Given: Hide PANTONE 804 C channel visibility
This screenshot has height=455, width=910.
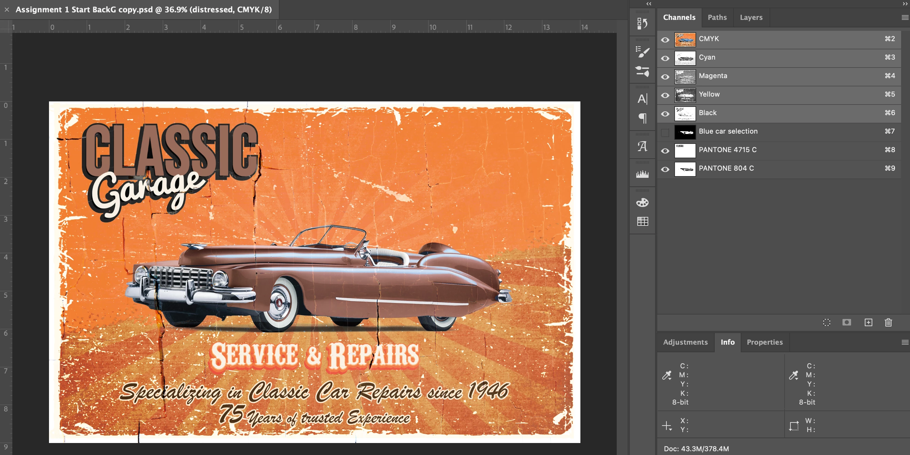Looking at the screenshot, I should coord(665,169).
